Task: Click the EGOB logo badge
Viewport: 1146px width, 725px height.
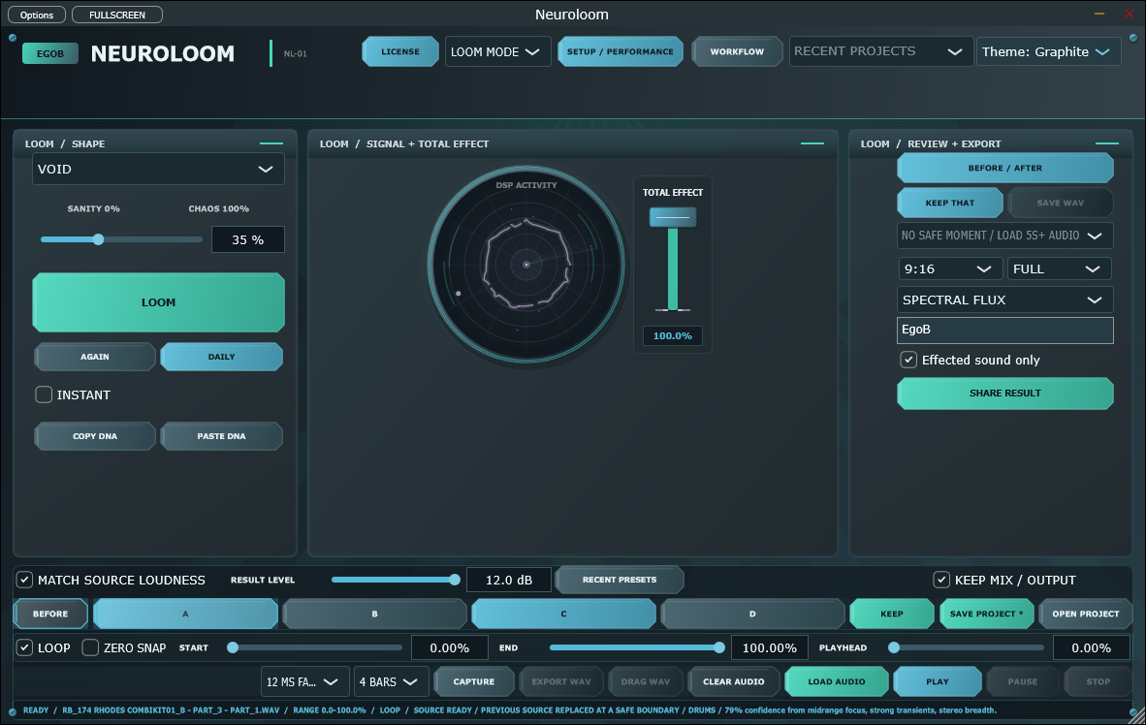Action: [50, 53]
